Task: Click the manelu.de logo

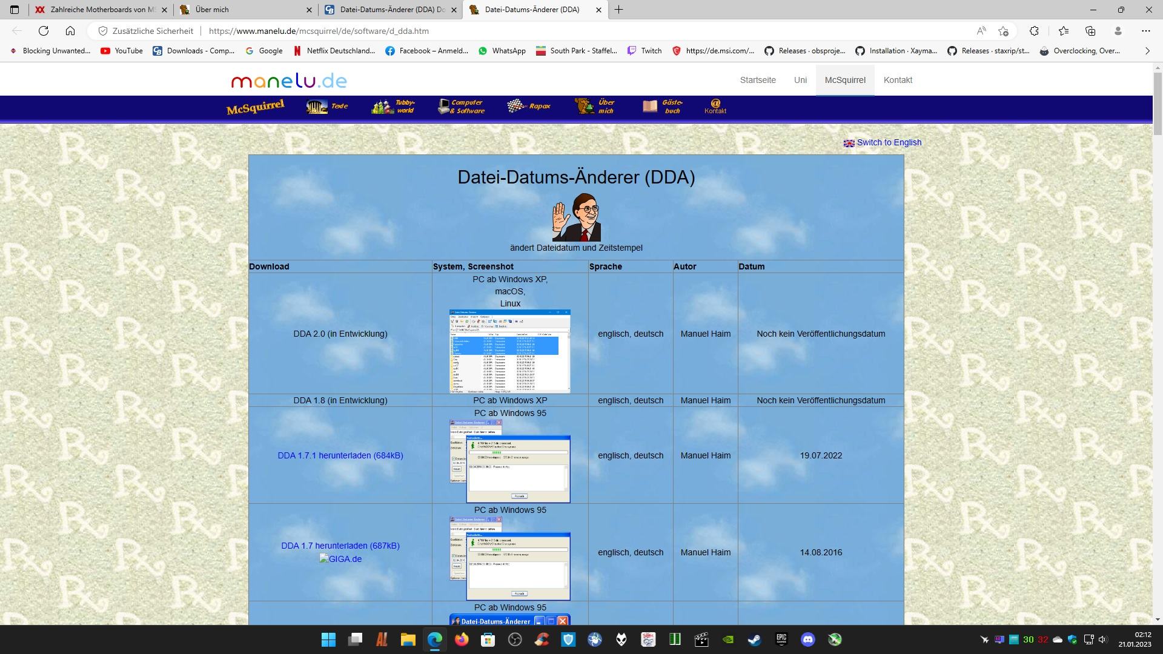Action: coord(289,81)
